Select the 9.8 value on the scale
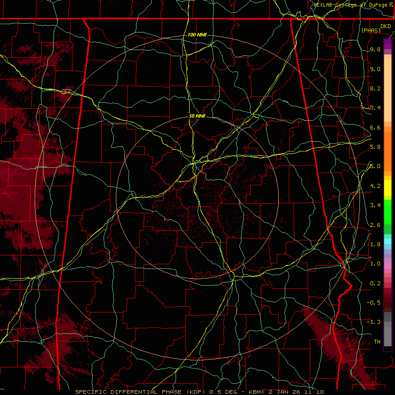Image resolution: width=395 pixels, height=395 pixels. tap(375, 50)
